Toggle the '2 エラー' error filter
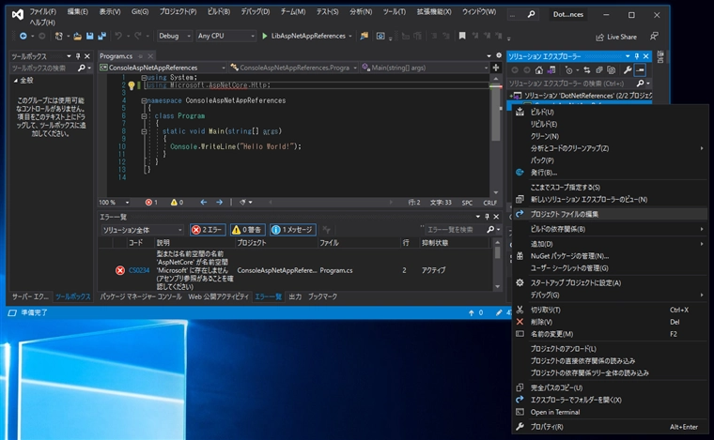 [208, 230]
